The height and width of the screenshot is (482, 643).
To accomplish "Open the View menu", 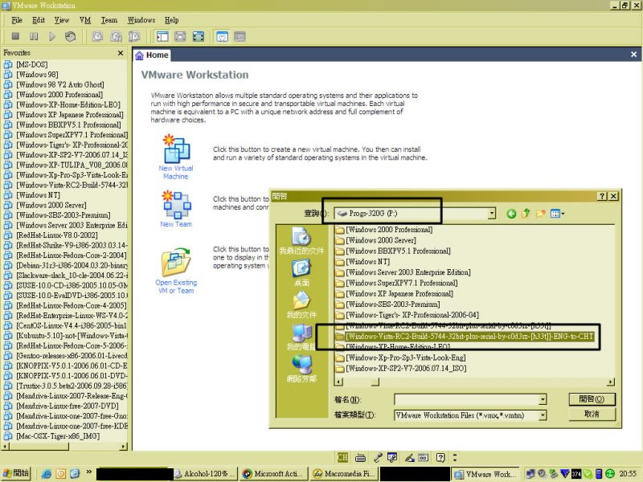I will (x=62, y=20).
